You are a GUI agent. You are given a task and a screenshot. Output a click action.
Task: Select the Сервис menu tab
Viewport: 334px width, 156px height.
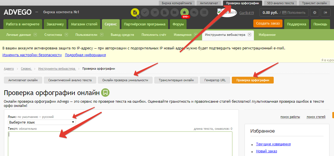(x=111, y=24)
